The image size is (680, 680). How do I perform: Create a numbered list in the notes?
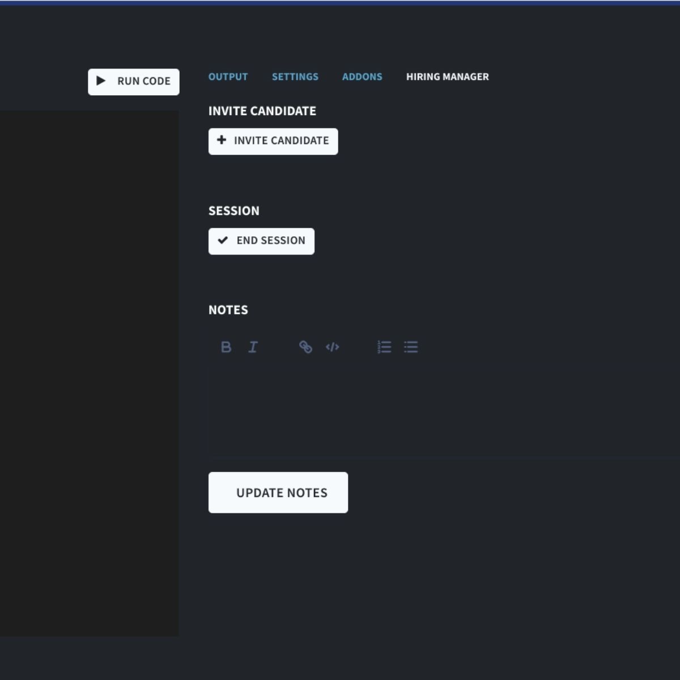[x=384, y=347]
